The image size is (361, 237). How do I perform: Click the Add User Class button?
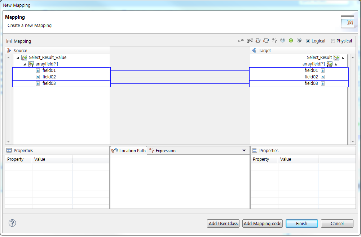pyautogui.click(x=223, y=223)
